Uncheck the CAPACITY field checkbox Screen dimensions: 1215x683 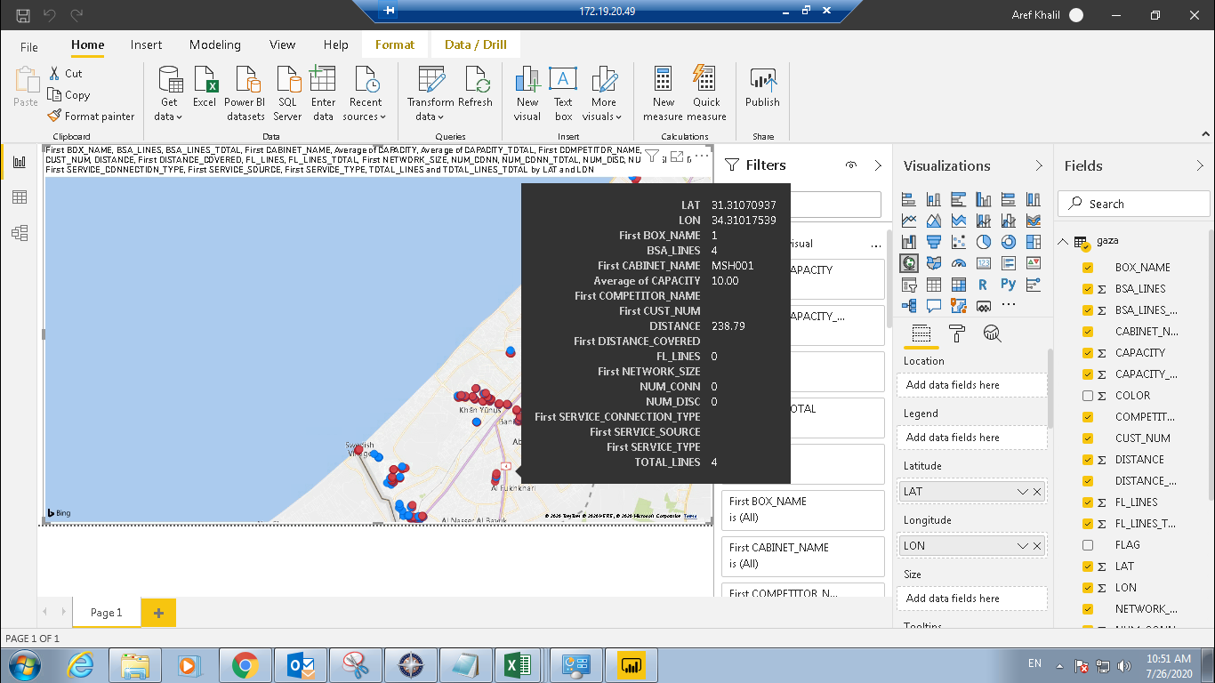1088,353
